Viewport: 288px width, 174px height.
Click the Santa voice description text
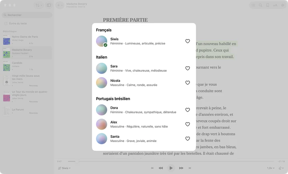133,141
